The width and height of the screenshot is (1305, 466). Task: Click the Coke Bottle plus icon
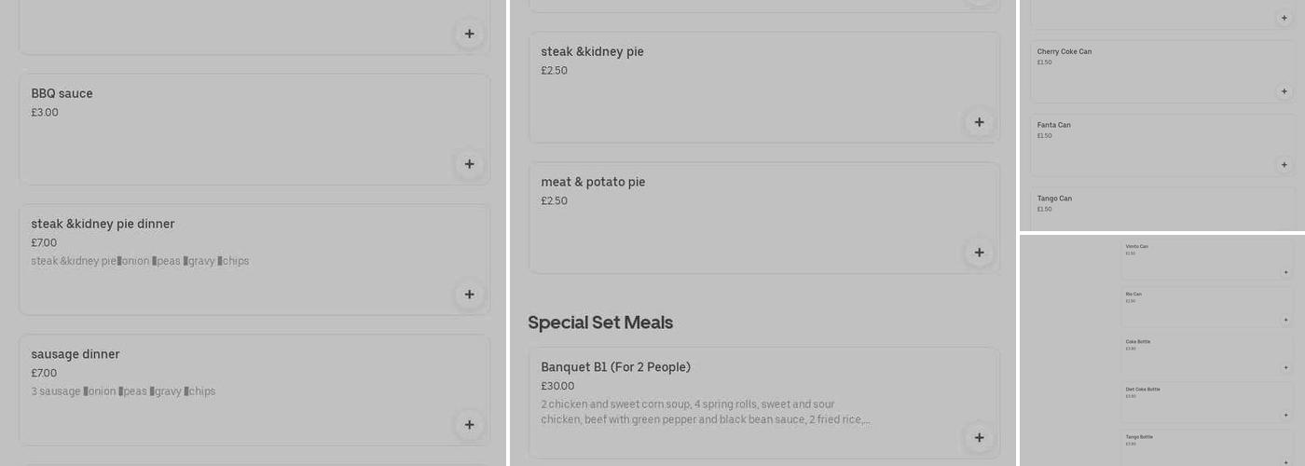coord(1285,368)
